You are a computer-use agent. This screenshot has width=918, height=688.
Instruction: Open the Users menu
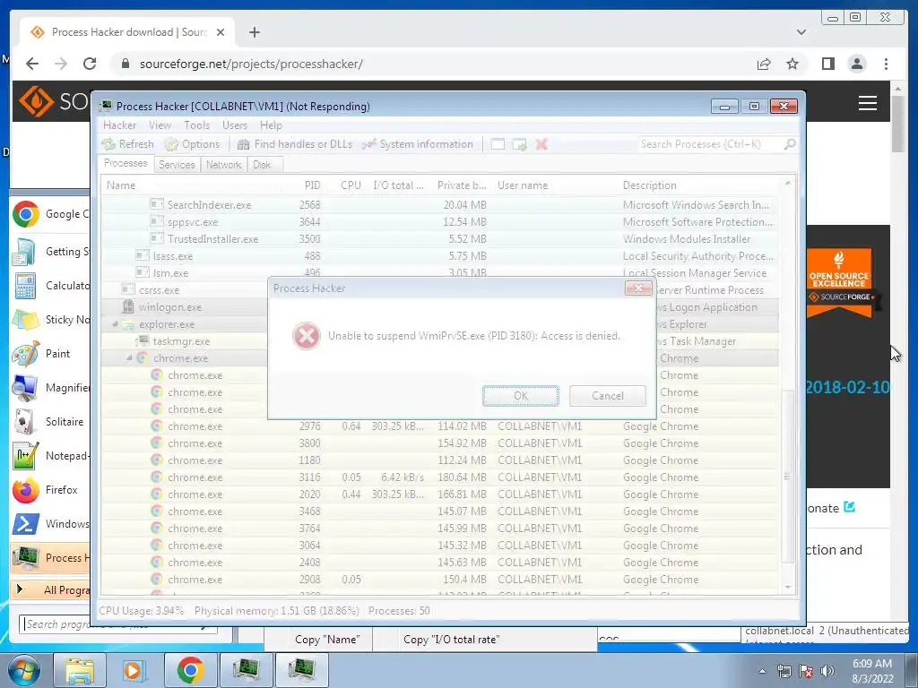234,125
